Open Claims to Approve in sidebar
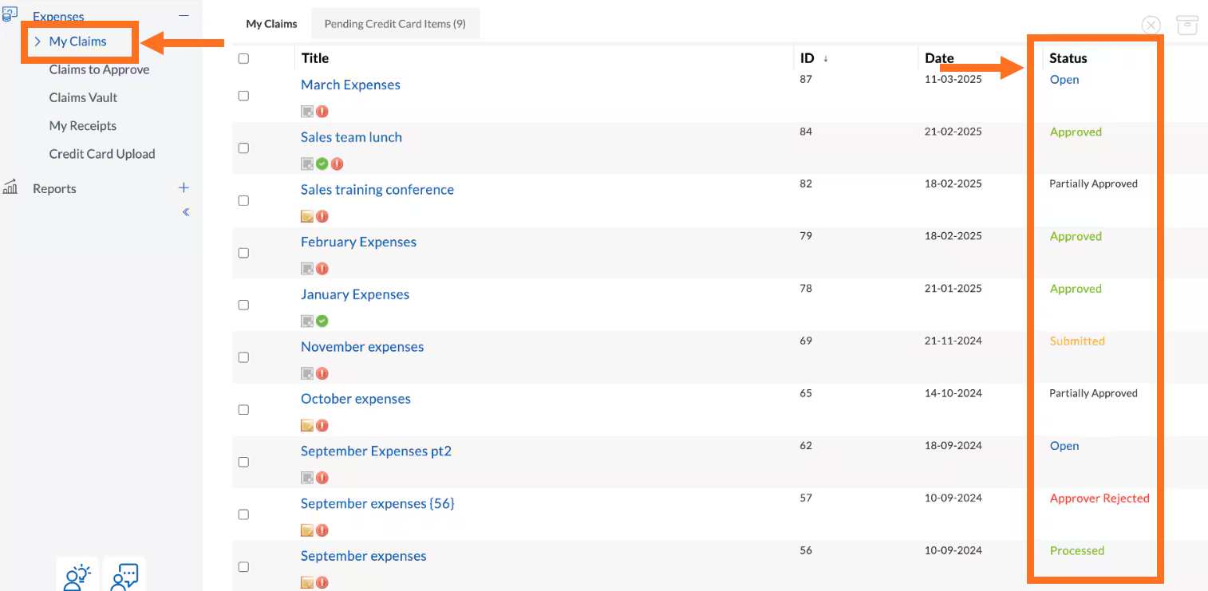 pos(99,69)
